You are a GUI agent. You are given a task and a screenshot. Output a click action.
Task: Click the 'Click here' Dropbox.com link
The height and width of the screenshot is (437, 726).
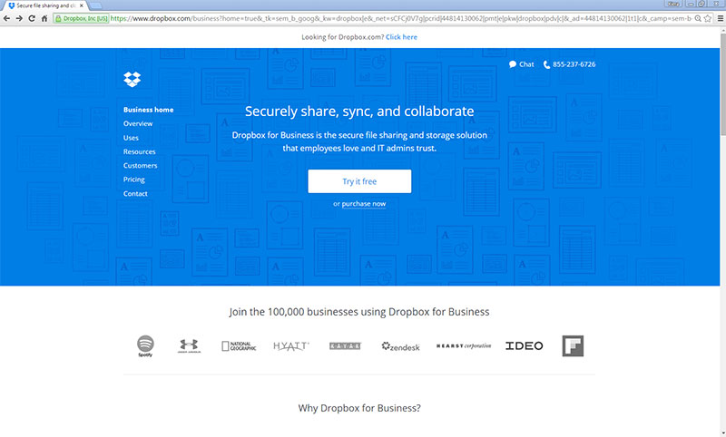pyautogui.click(x=401, y=37)
